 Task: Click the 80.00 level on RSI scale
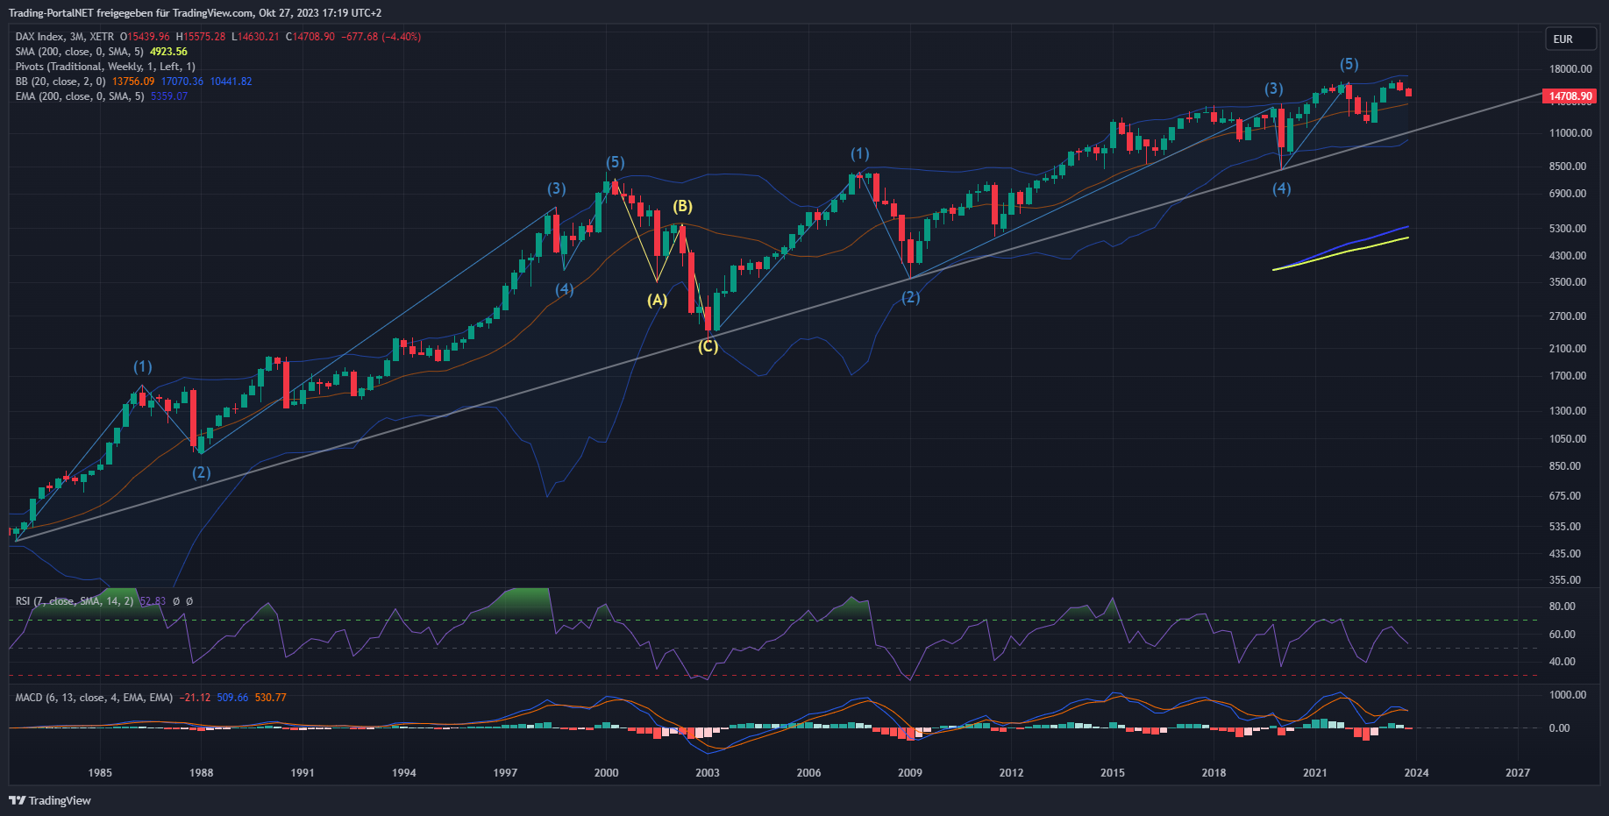pos(1562,607)
